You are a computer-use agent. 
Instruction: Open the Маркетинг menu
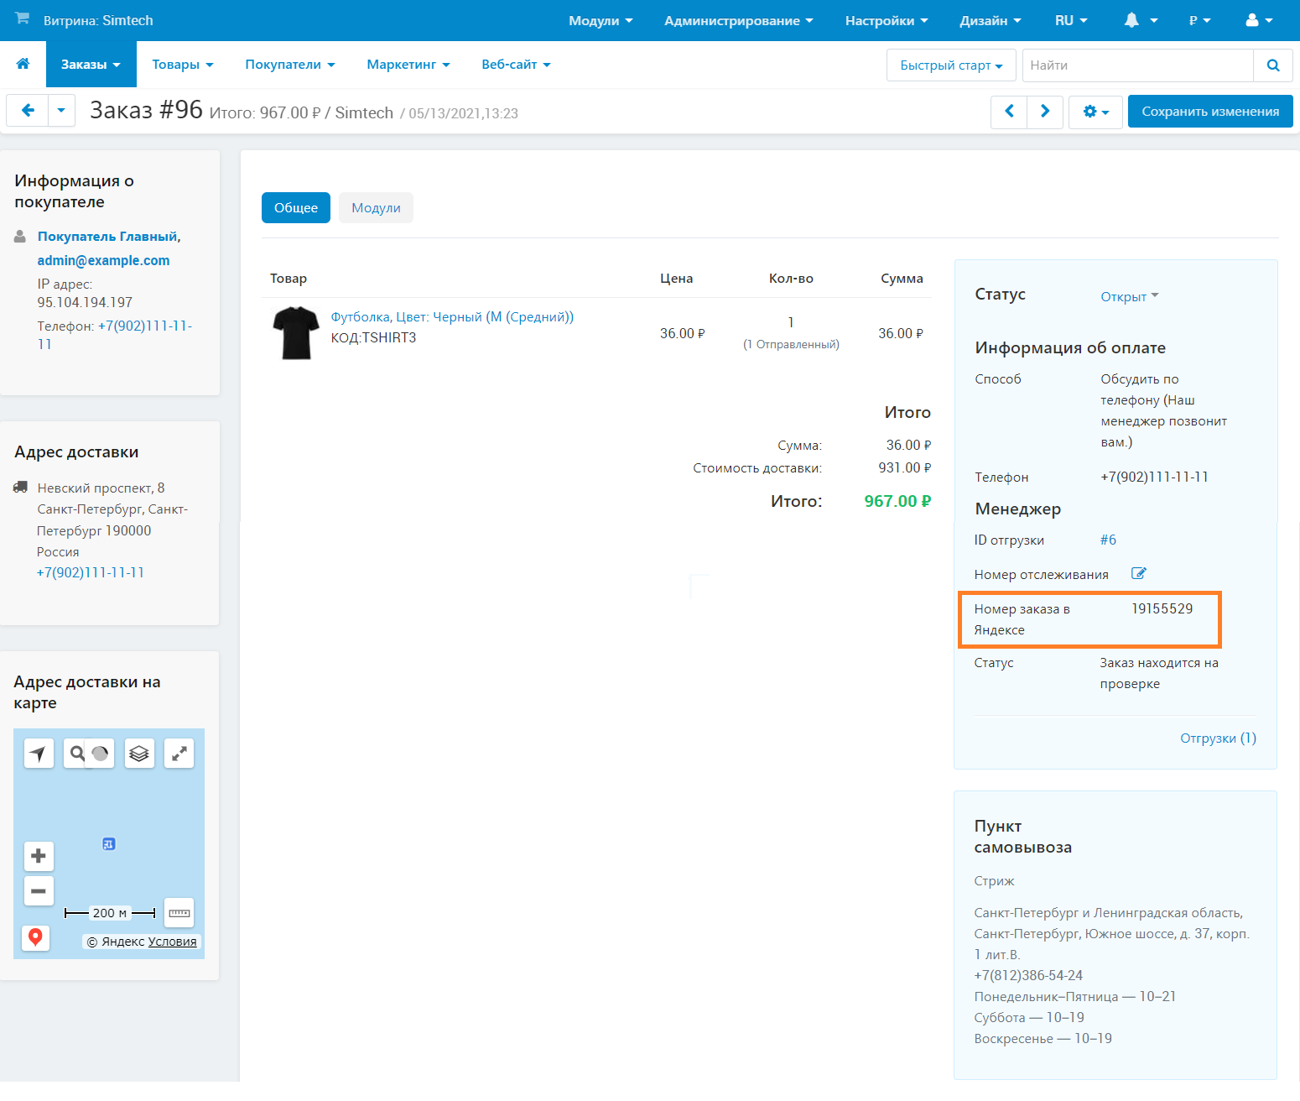coord(408,65)
